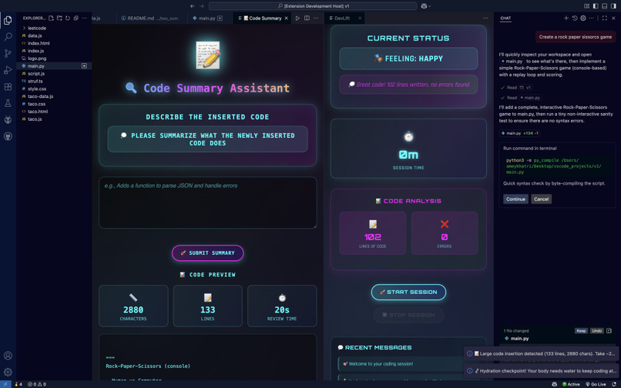Refresh the Explorer file tree
This screenshot has width=621, height=388.
(68, 18)
